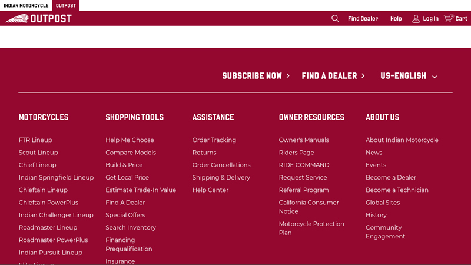Screen dimensions: 471x265
Task: Select the Outpost tab
Action: tap(66, 5)
